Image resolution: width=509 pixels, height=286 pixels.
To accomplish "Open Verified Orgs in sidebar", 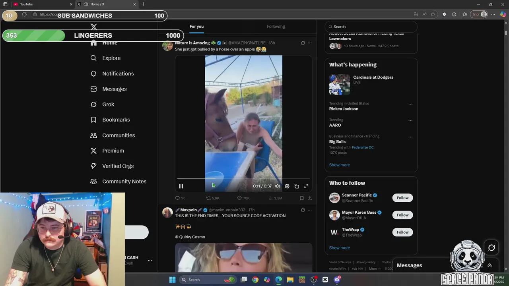I will click(112, 166).
